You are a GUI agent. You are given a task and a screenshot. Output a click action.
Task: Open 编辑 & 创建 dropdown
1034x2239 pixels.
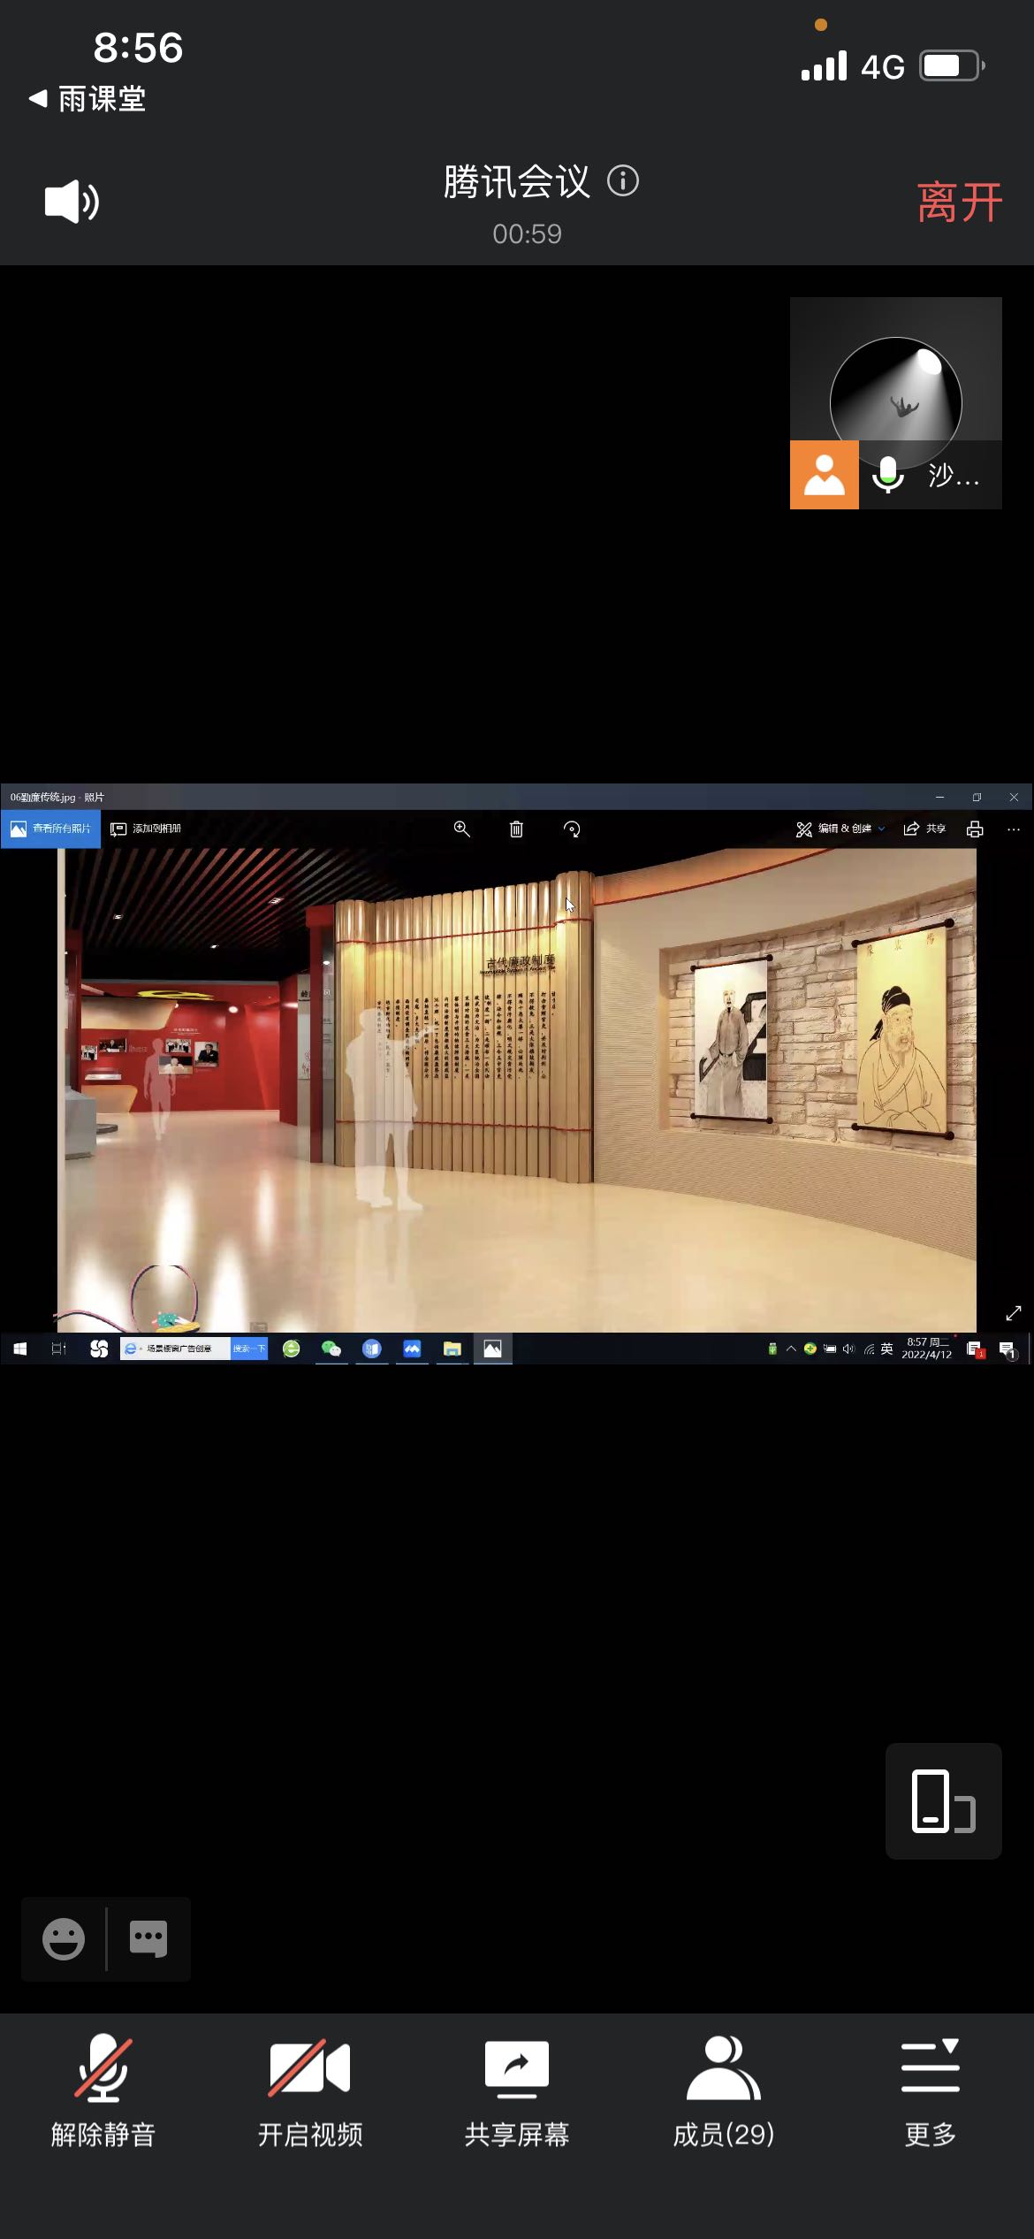pos(840,829)
